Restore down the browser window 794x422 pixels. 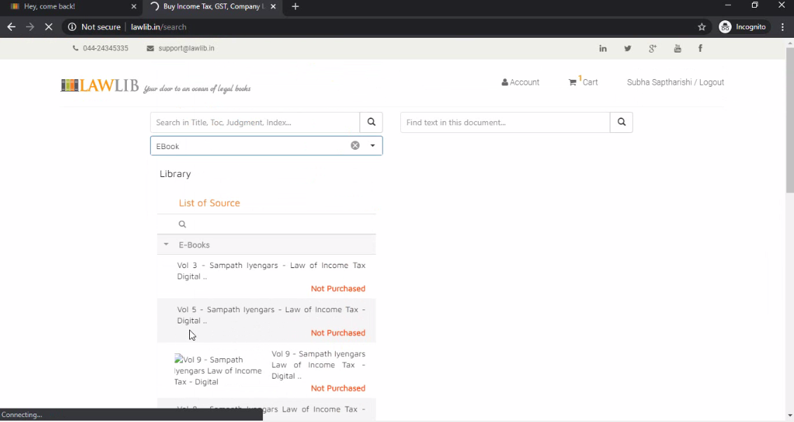tap(755, 6)
